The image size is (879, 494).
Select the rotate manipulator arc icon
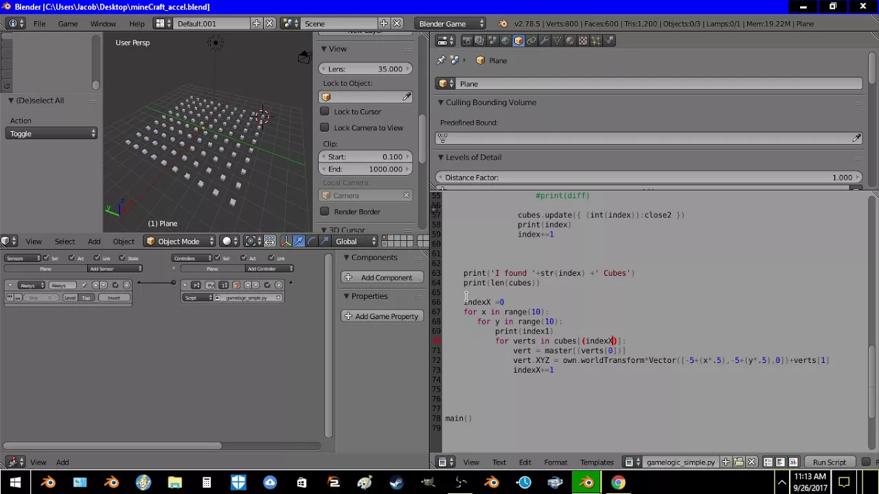click(311, 242)
